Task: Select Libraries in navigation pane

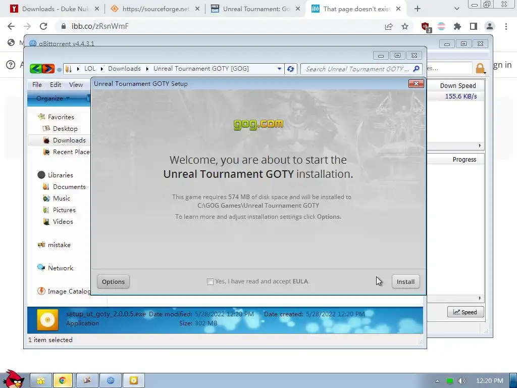Action: click(x=61, y=175)
